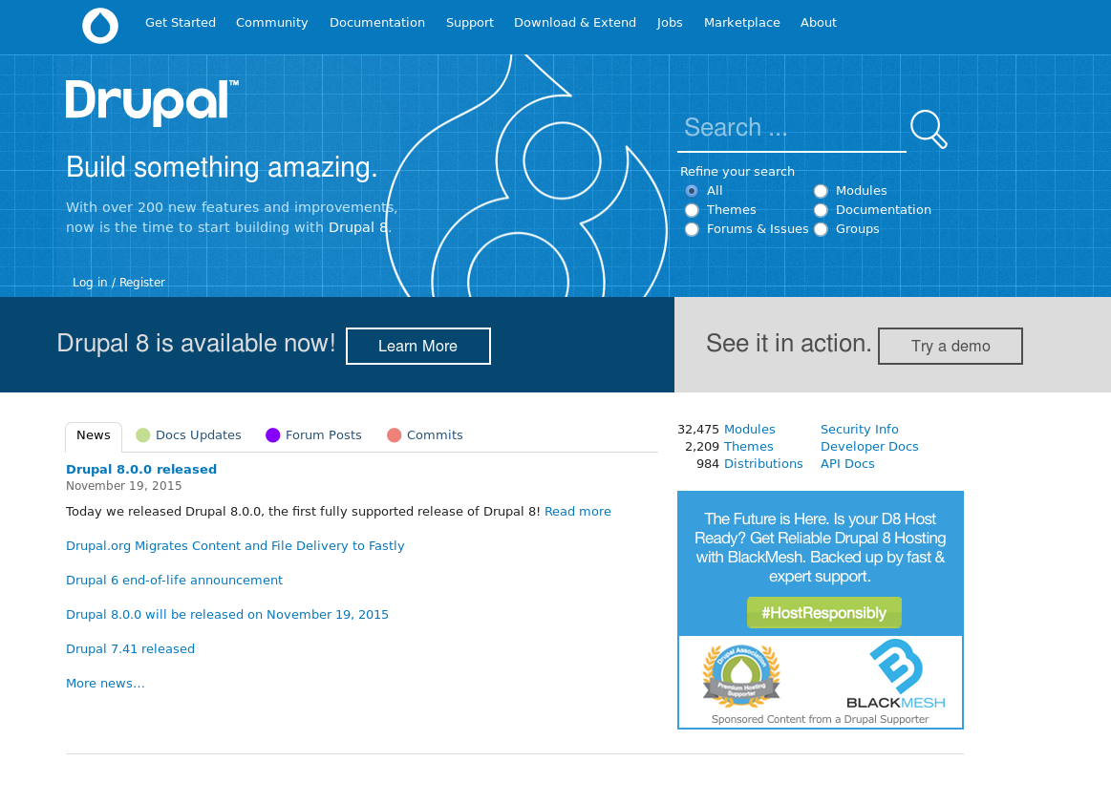Click the large Drupal wordmark logo

152,102
